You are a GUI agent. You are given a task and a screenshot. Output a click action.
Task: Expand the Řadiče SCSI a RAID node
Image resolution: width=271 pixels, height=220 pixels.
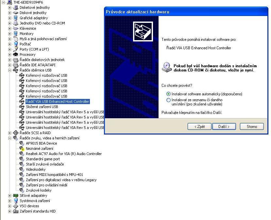(x=9, y=133)
